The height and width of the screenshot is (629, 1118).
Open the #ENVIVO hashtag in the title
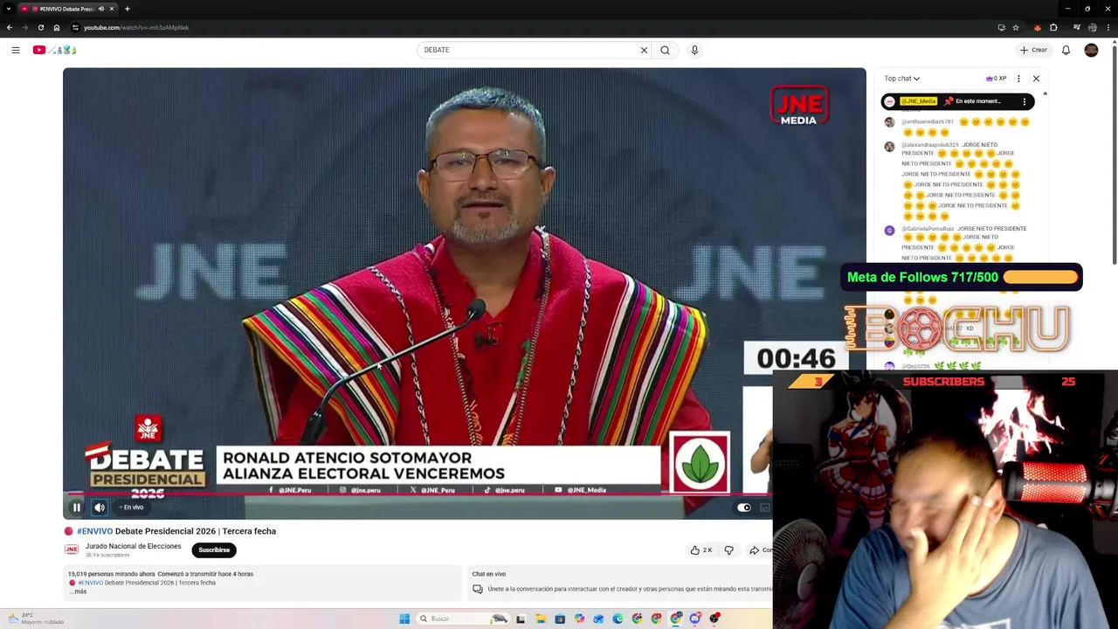tap(94, 531)
